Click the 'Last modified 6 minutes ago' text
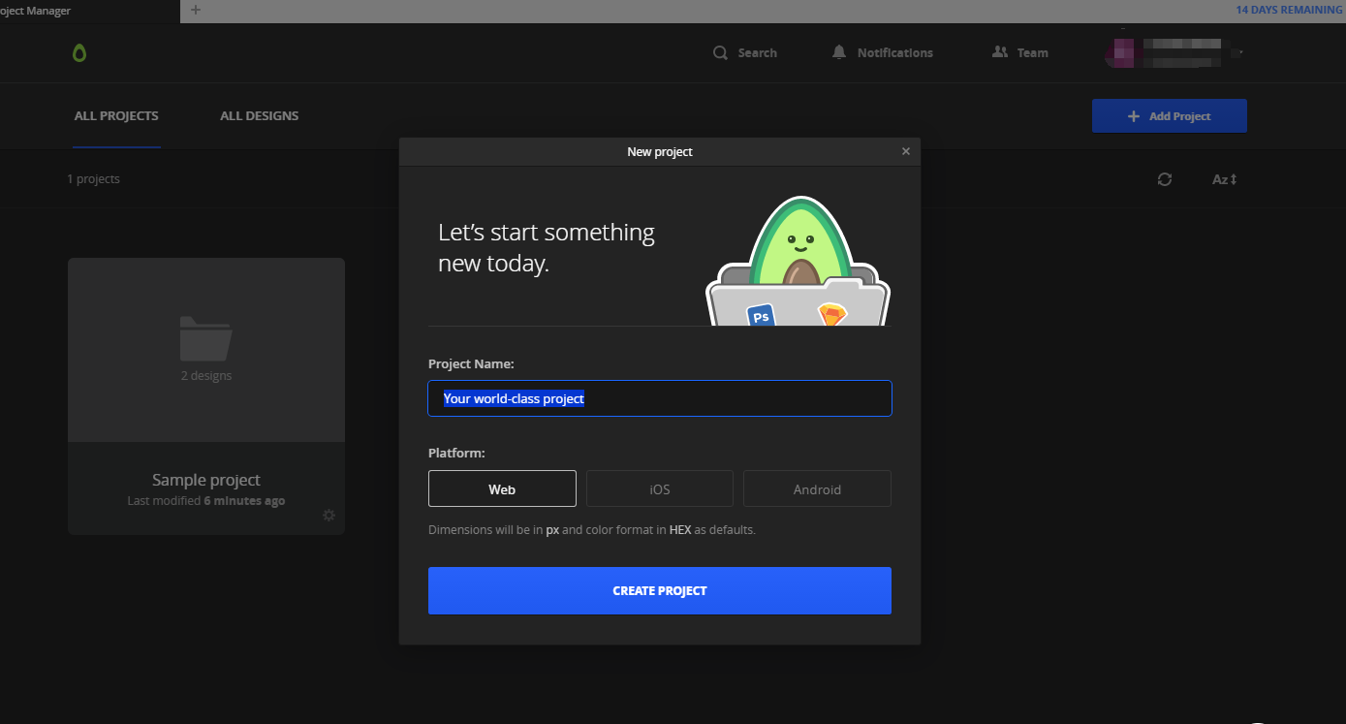The image size is (1346, 724). click(x=206, y=501)
